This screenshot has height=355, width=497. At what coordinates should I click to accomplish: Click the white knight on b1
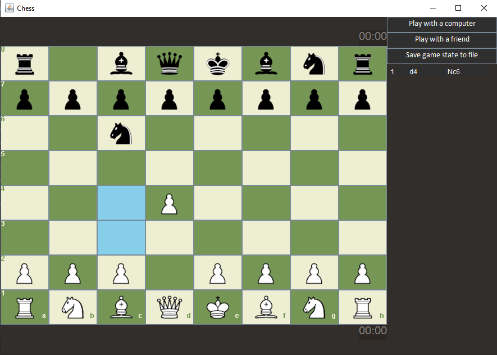[72, 307]
